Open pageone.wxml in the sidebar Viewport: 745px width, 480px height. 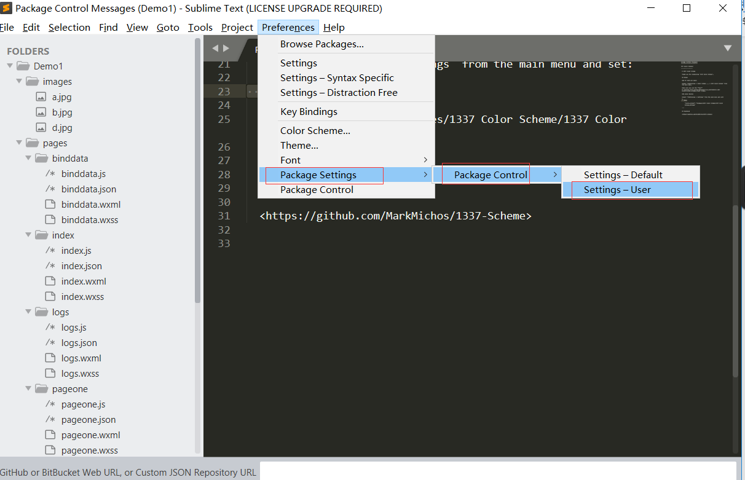pos(90,435)
